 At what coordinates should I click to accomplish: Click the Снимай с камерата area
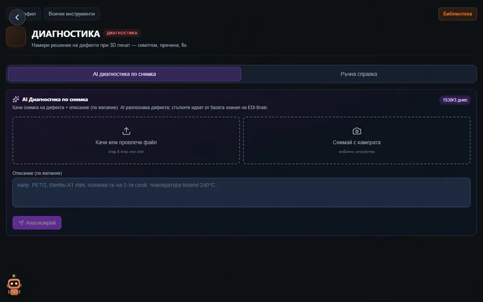point(357,140)
